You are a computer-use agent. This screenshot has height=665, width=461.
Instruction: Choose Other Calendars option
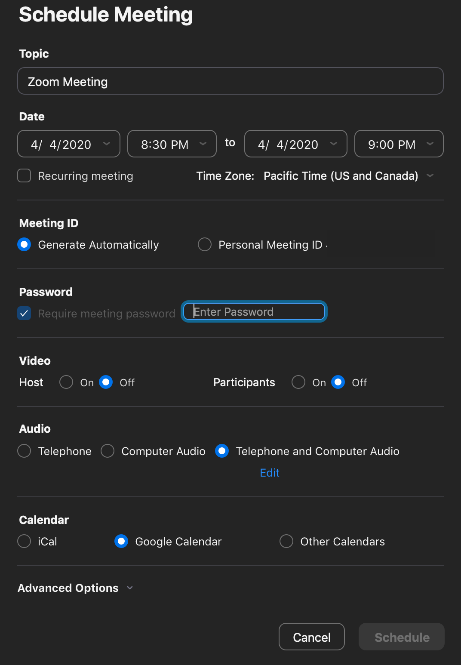coord(286,542)
